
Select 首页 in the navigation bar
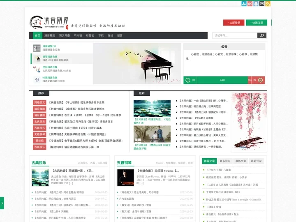(37, 35)
